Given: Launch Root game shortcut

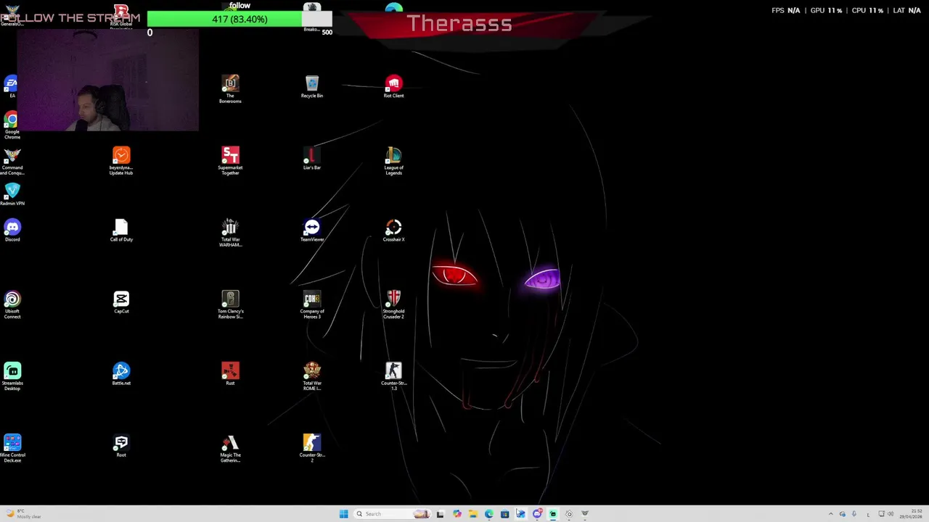Looking at the screenshot, I should (121, 446).
